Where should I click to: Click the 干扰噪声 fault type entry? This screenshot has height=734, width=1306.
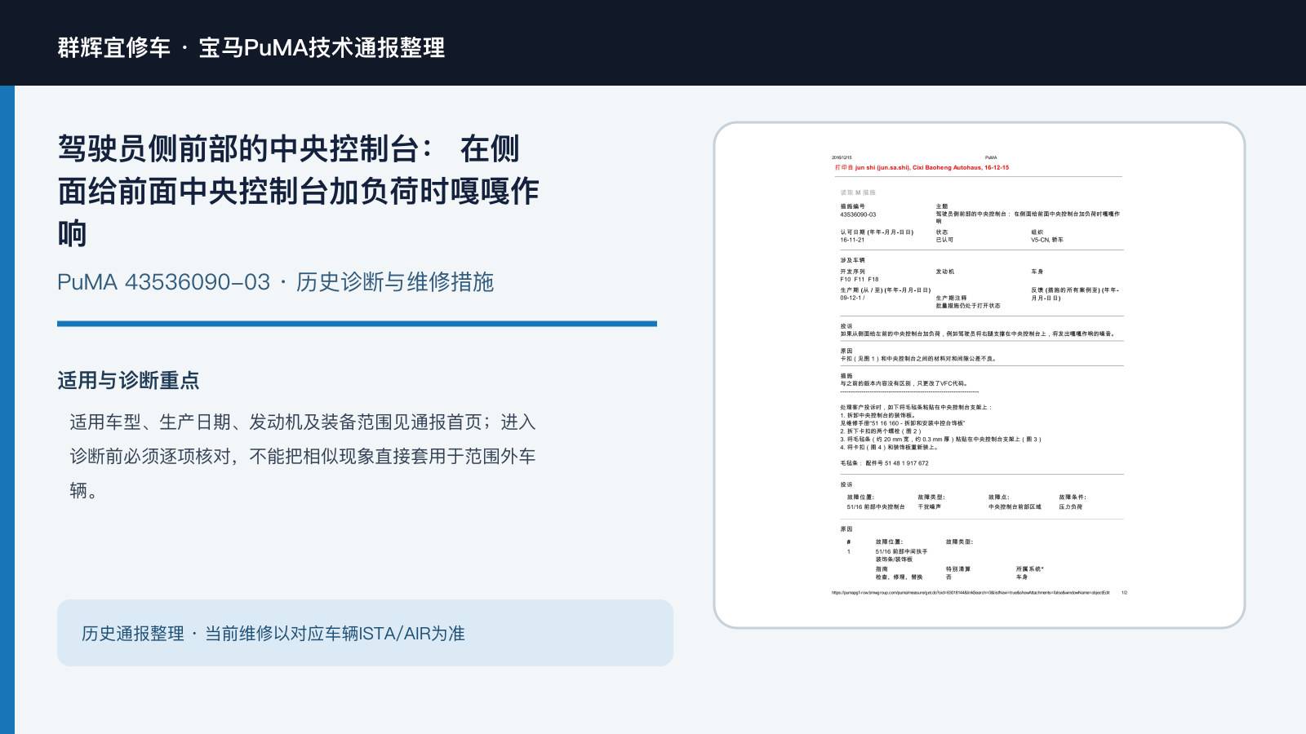point(929,506)
